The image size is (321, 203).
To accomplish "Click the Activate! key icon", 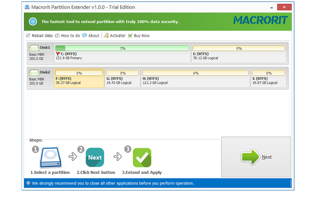I will pyautogui.click(x=106, y=35).
